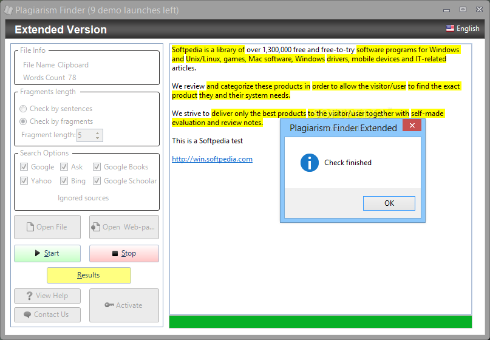The image size is (490, 340).
Task: Open the Results button
Action: pos(89,275)
